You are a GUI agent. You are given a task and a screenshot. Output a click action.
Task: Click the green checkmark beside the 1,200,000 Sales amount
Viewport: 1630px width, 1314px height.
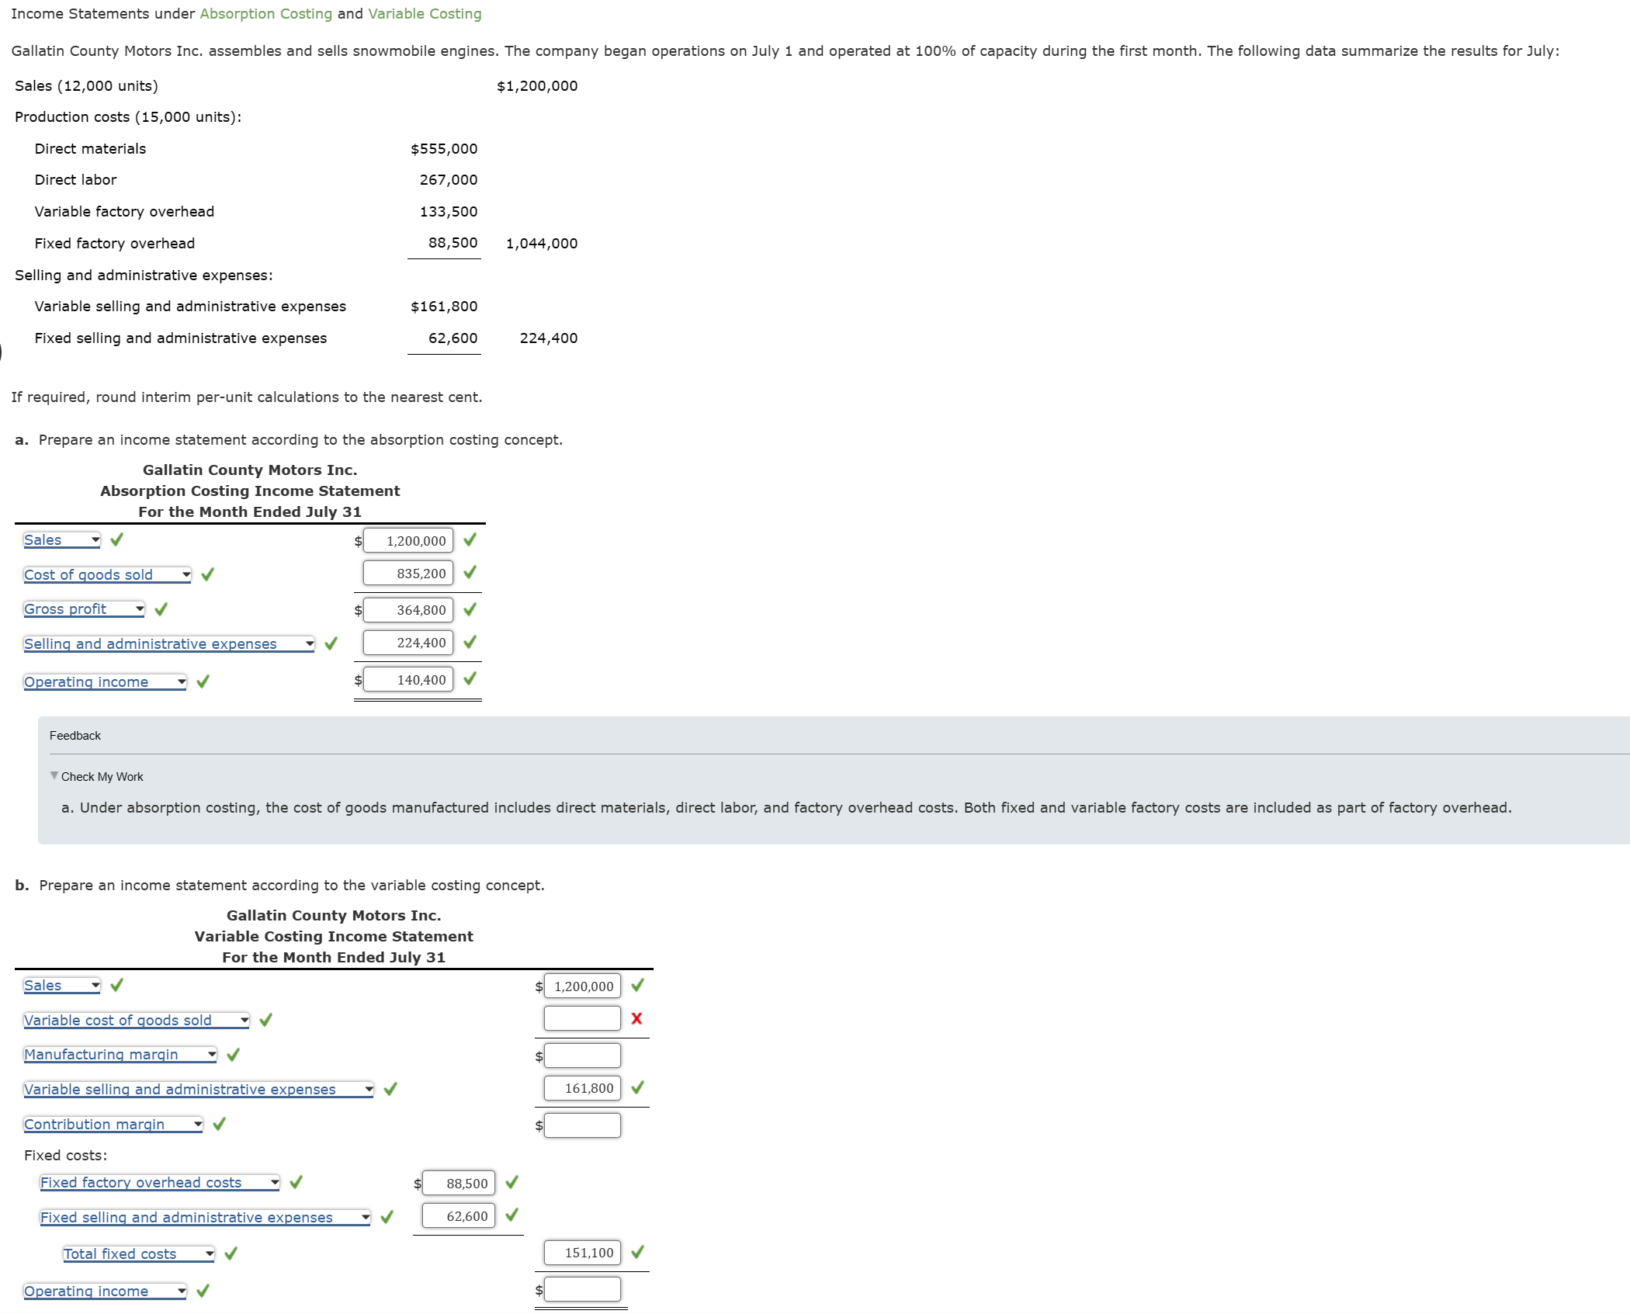(x=470, y=539)
